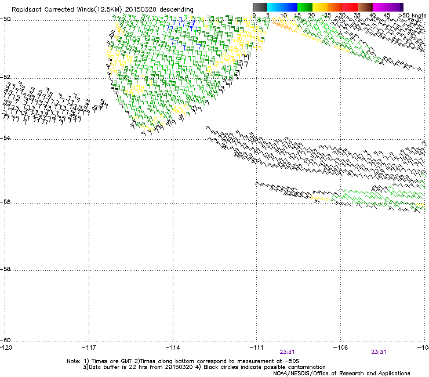This screenshot has height=377, width=429.
Task: Click the magenta 40-45 knots color swatch
Action: pyautogui.click(x=380, y=7)
